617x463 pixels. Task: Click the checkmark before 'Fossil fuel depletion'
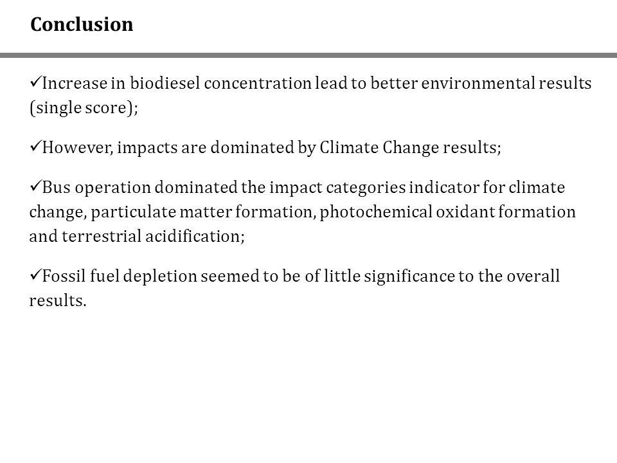click(35, 275)
